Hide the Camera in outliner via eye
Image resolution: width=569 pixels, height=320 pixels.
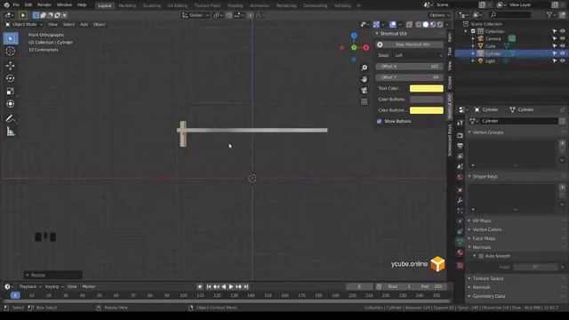click(x=562, y=38)
